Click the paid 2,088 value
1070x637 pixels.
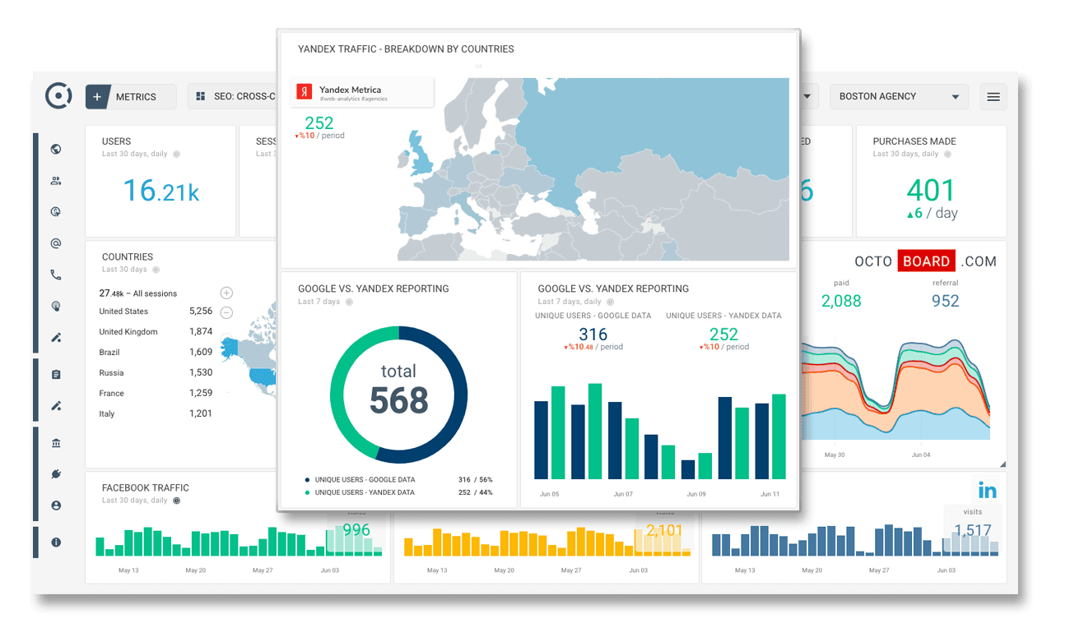[x=841, y=301]
